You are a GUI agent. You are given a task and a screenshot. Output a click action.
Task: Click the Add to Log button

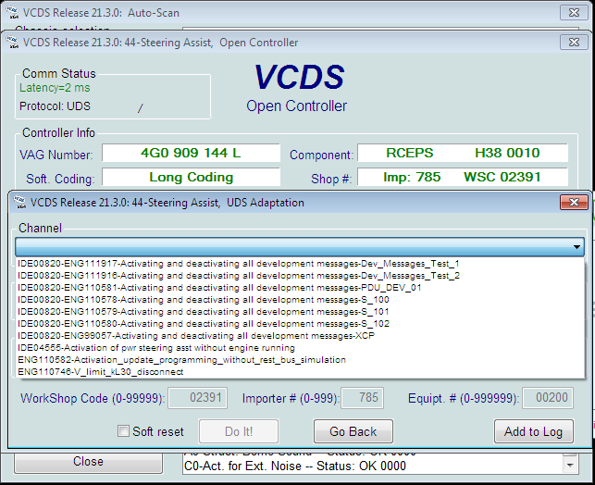534,431
